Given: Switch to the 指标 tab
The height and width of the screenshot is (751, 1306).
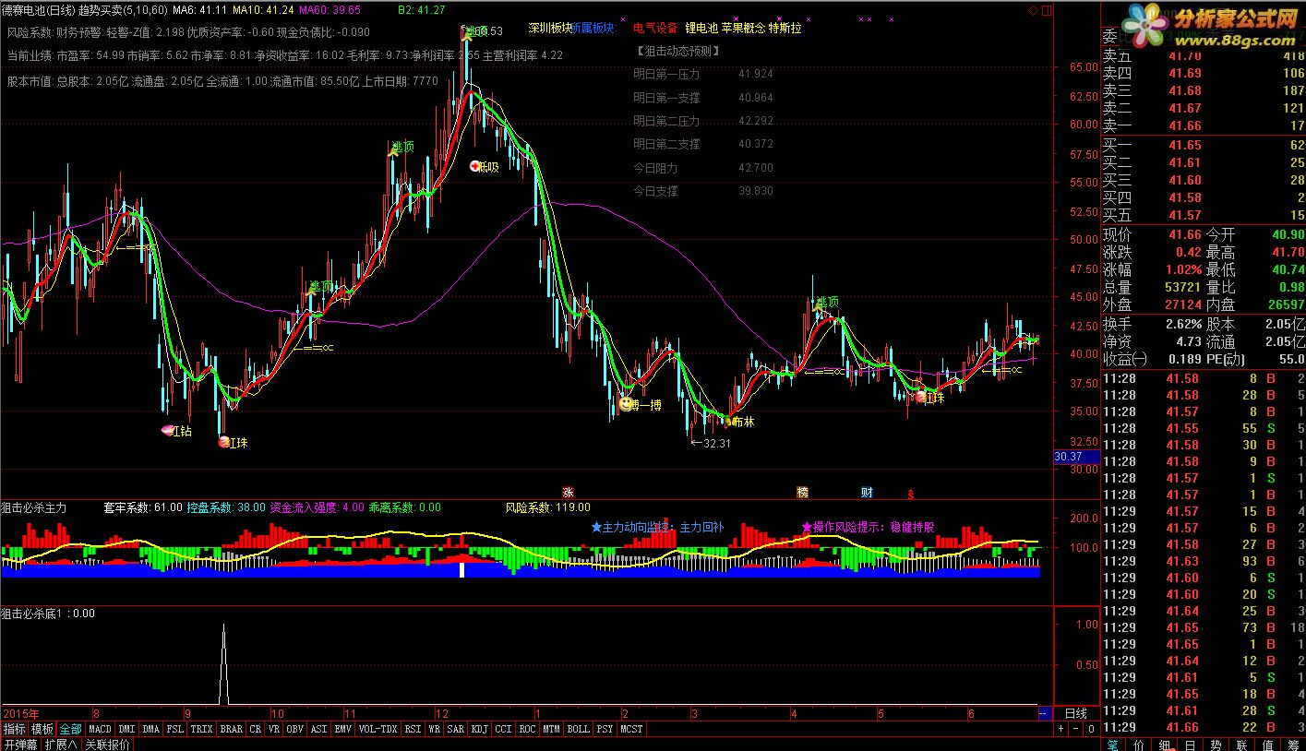Looking at the screenshot, I should click(x=14, y=729).
